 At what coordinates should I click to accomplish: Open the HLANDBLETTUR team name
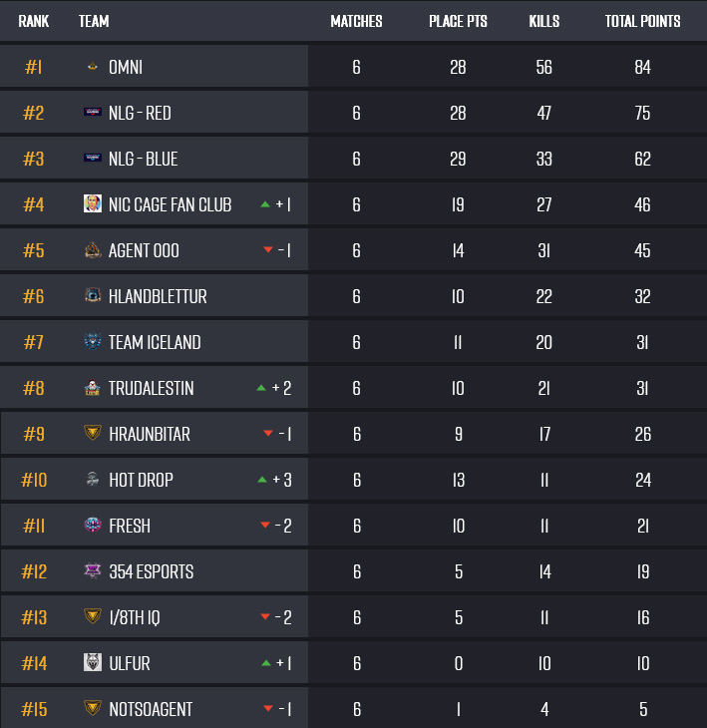[x=158, y=296]
